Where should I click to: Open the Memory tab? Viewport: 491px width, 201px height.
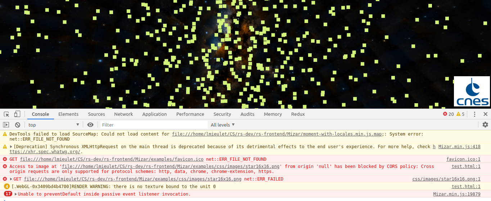pyautogui.click(x=273, y=114)
